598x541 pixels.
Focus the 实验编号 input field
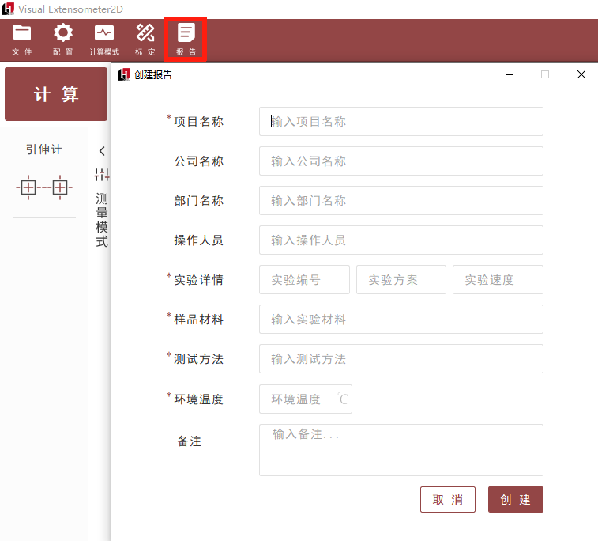click(x=304, y=280)
